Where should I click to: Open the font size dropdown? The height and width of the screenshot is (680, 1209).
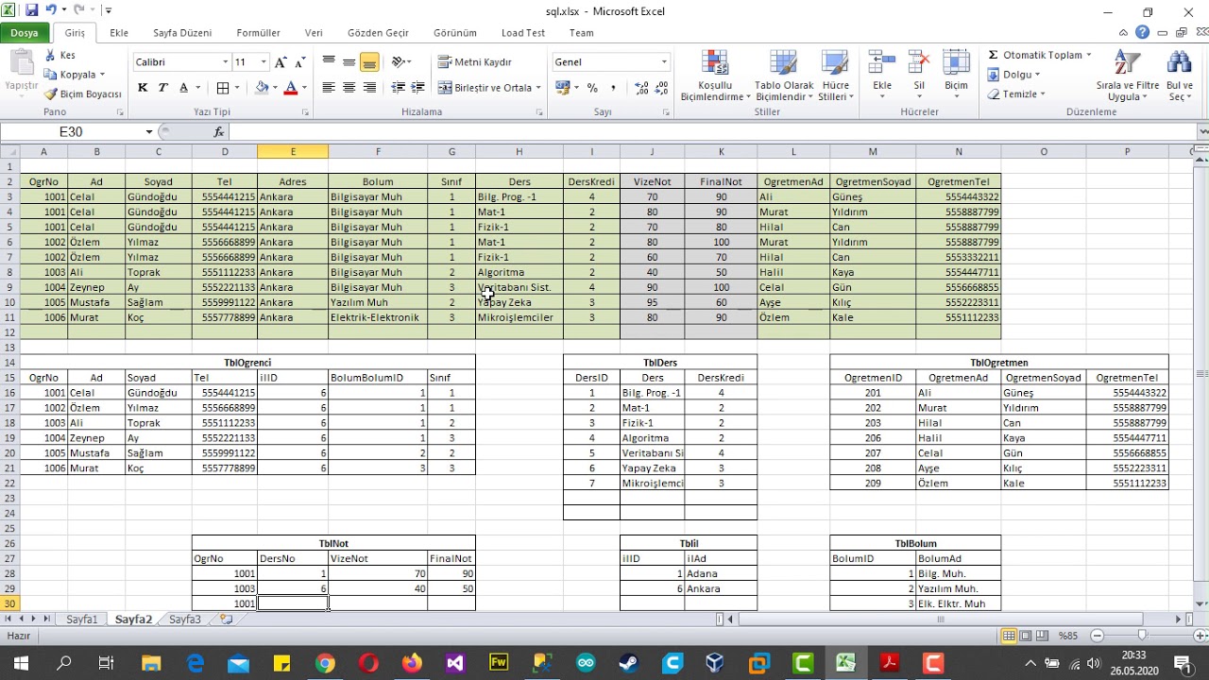pyautogui.click(x=264, y=62)
